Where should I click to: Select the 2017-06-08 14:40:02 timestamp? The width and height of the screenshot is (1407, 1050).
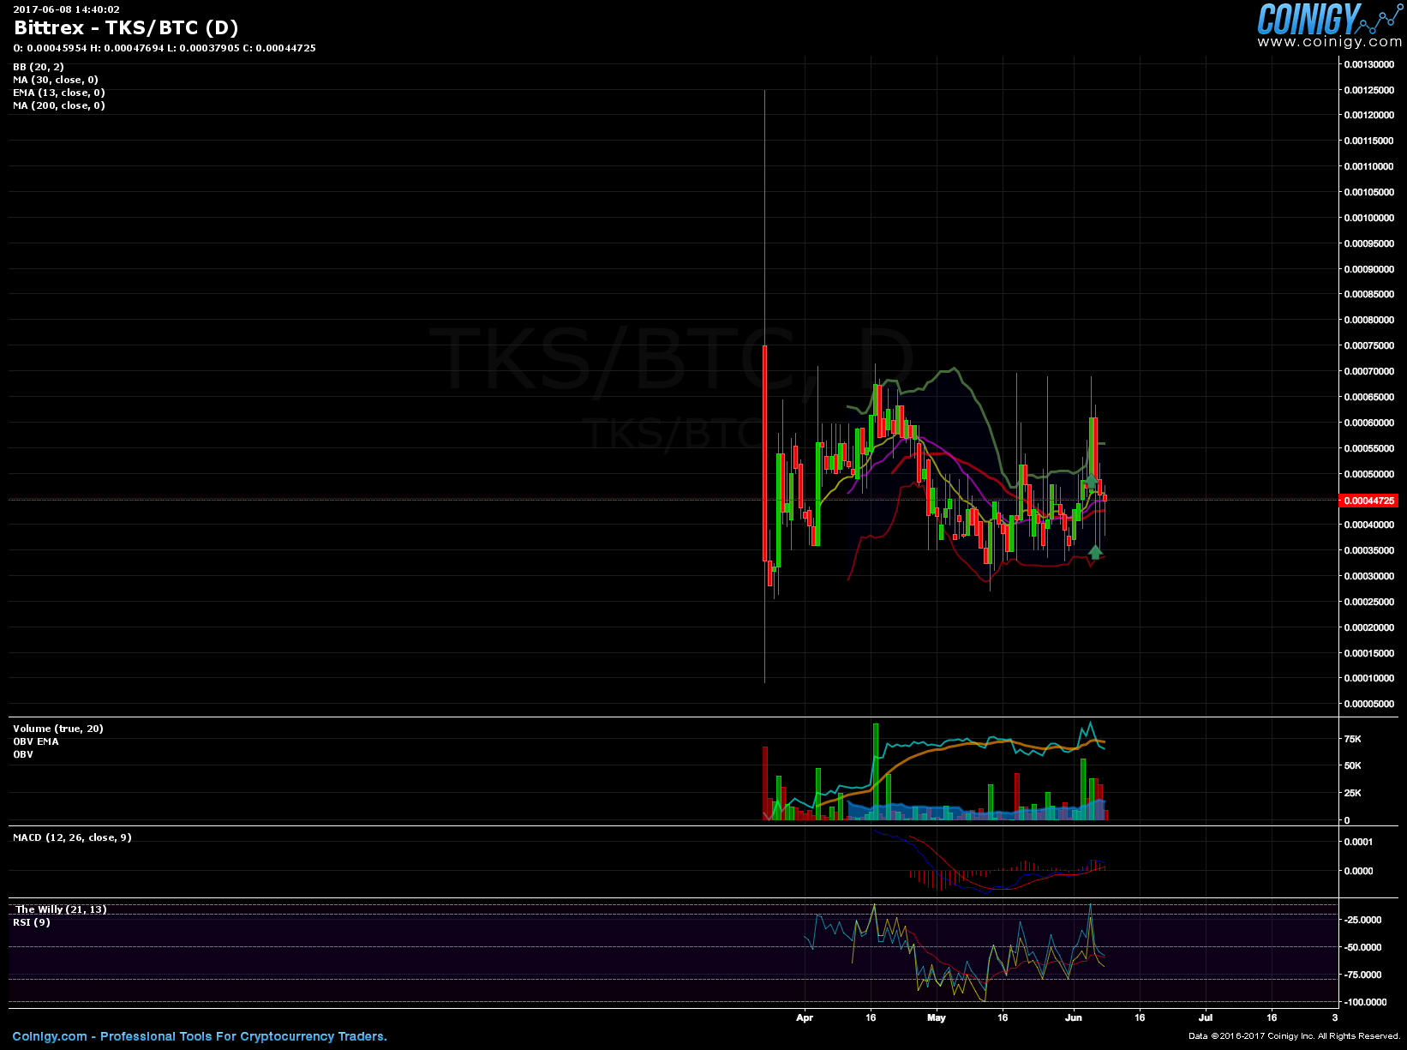point(66,9)
